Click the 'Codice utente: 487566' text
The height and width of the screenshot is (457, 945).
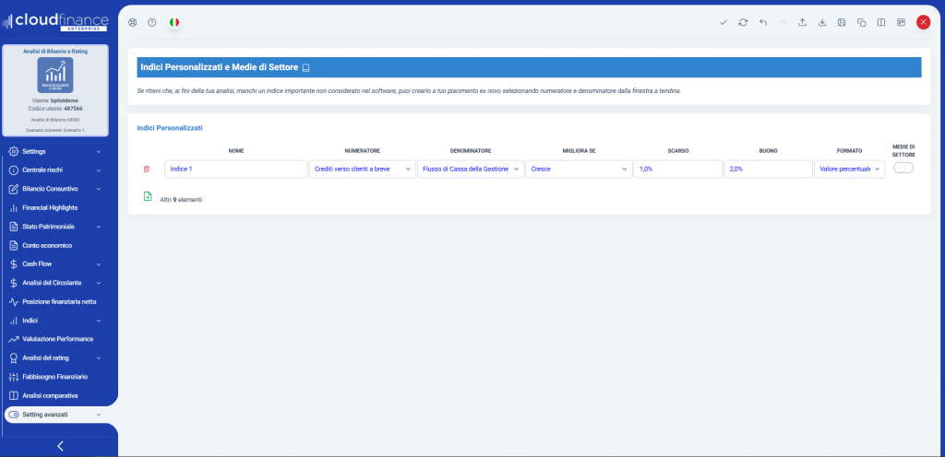pos(55,109)
